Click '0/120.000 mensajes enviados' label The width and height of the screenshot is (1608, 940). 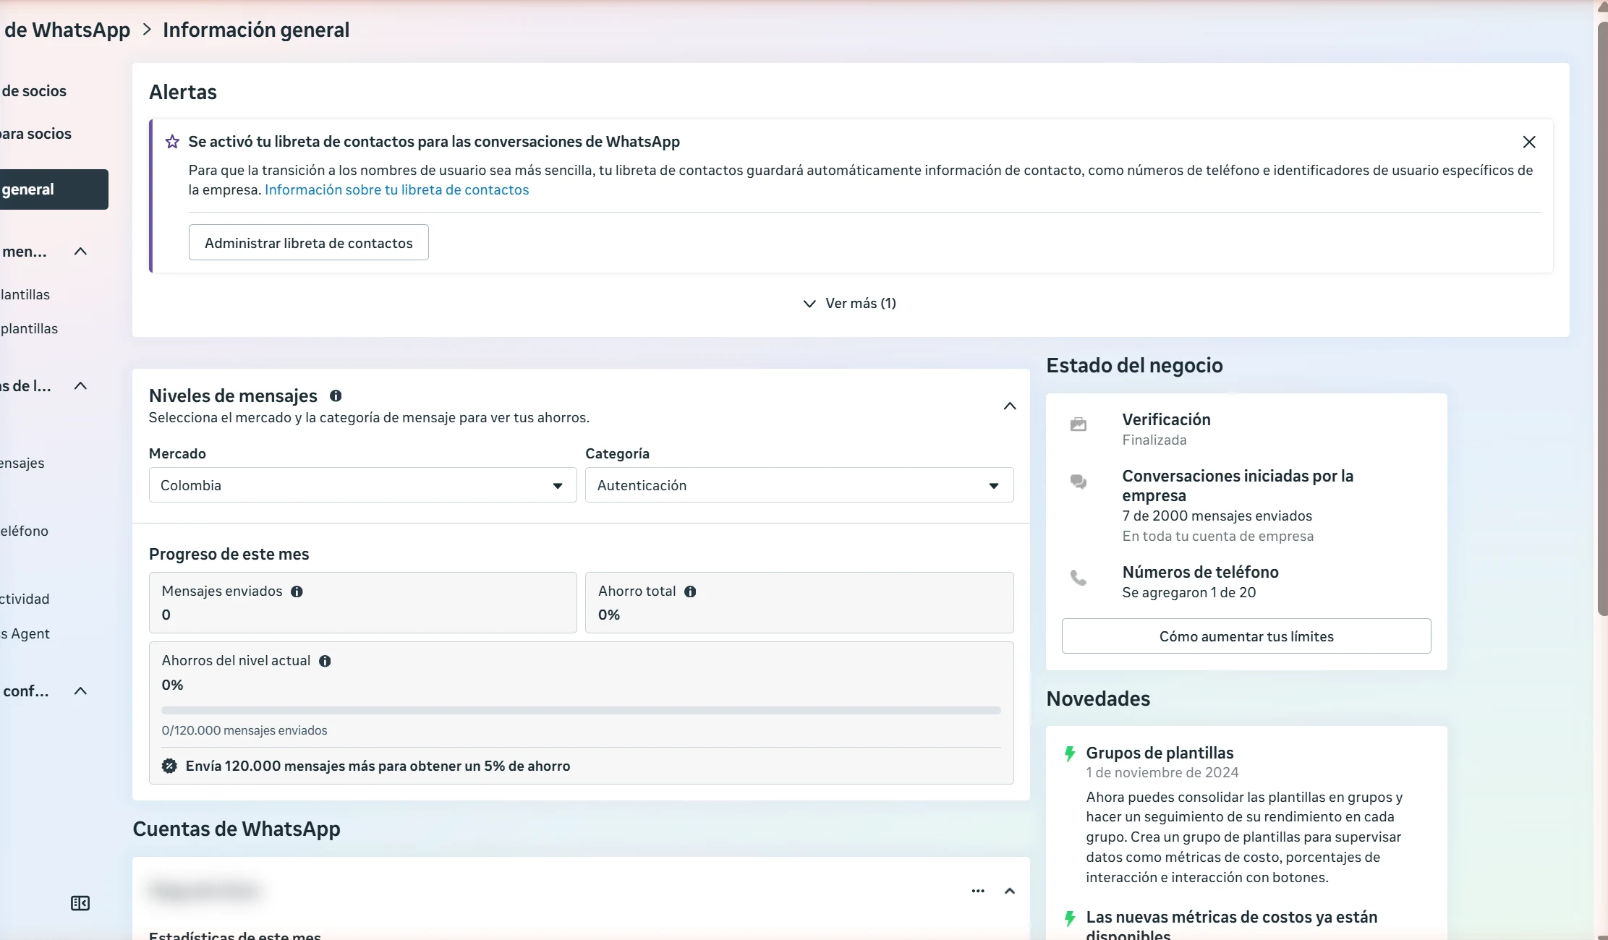[244, 731]
